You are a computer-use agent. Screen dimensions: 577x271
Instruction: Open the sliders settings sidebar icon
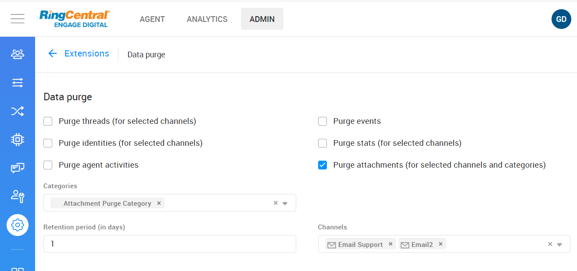click(18, 83)
